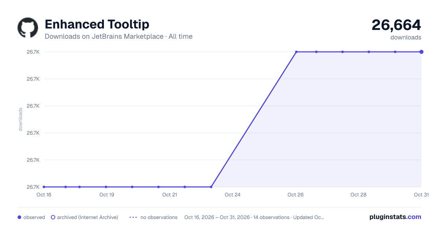Viewport: 439px width, 230px height.
Task: Select the large Oct 31 end data point
Action: (421, 52)
